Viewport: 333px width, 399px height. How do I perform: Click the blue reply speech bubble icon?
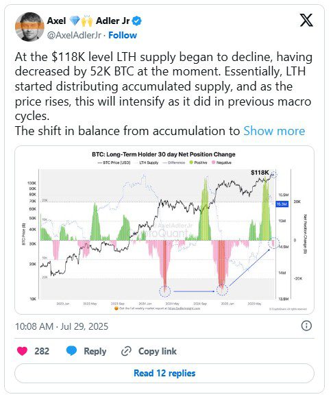[71, 351]
